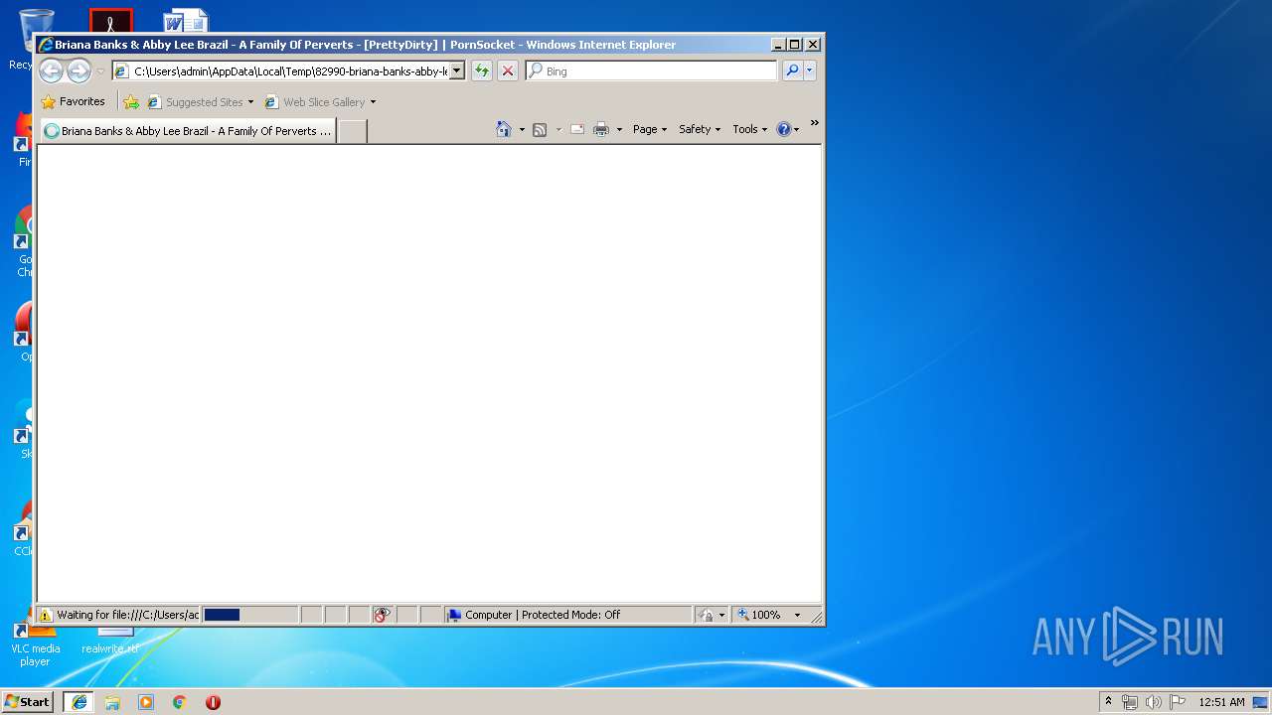The image size is (1272, 715).
Task: Expand the Home button dropdown arrow
Action: point(522,130)
